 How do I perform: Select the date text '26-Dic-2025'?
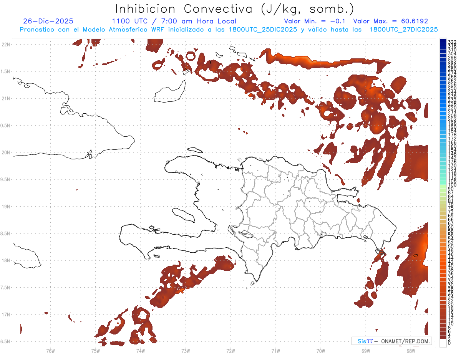click(x=48, y=21)
